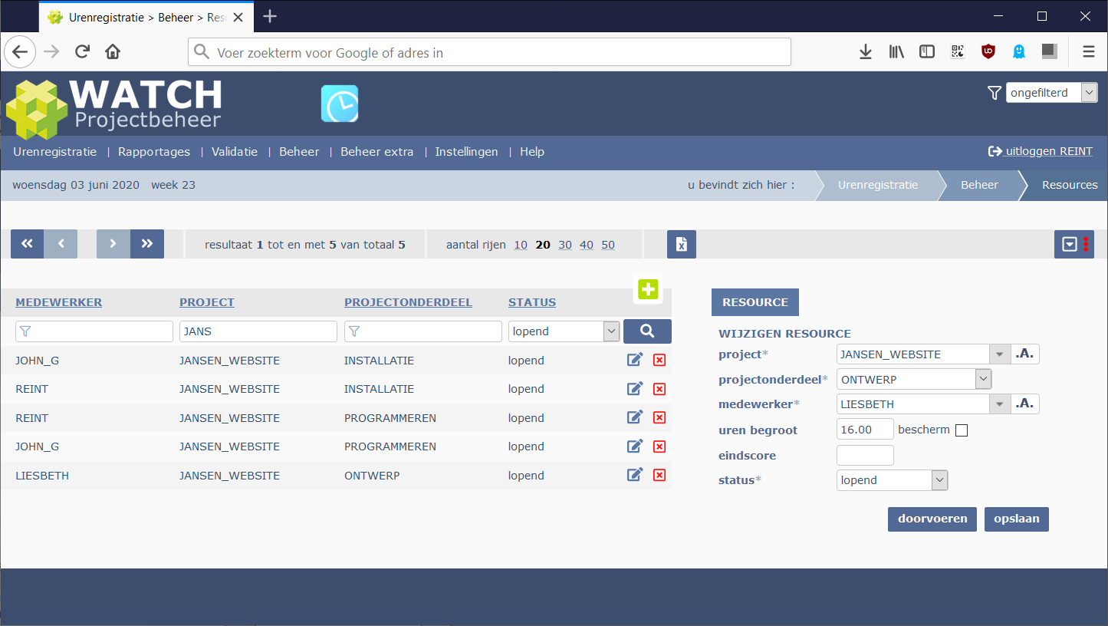Edit REINT PROGRAMMEREN resource row
The height and width of the screenshot is (626, 1108).
tap(635, 418)
